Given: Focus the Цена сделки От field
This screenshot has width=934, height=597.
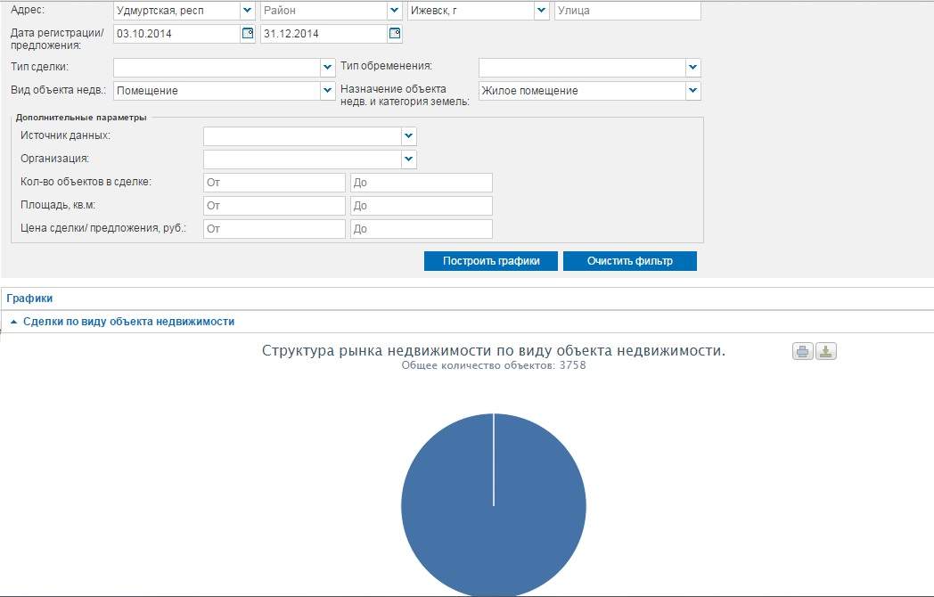Looking at the screenshot, I should [274, 229].
